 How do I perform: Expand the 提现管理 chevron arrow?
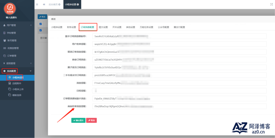point(31,63)
